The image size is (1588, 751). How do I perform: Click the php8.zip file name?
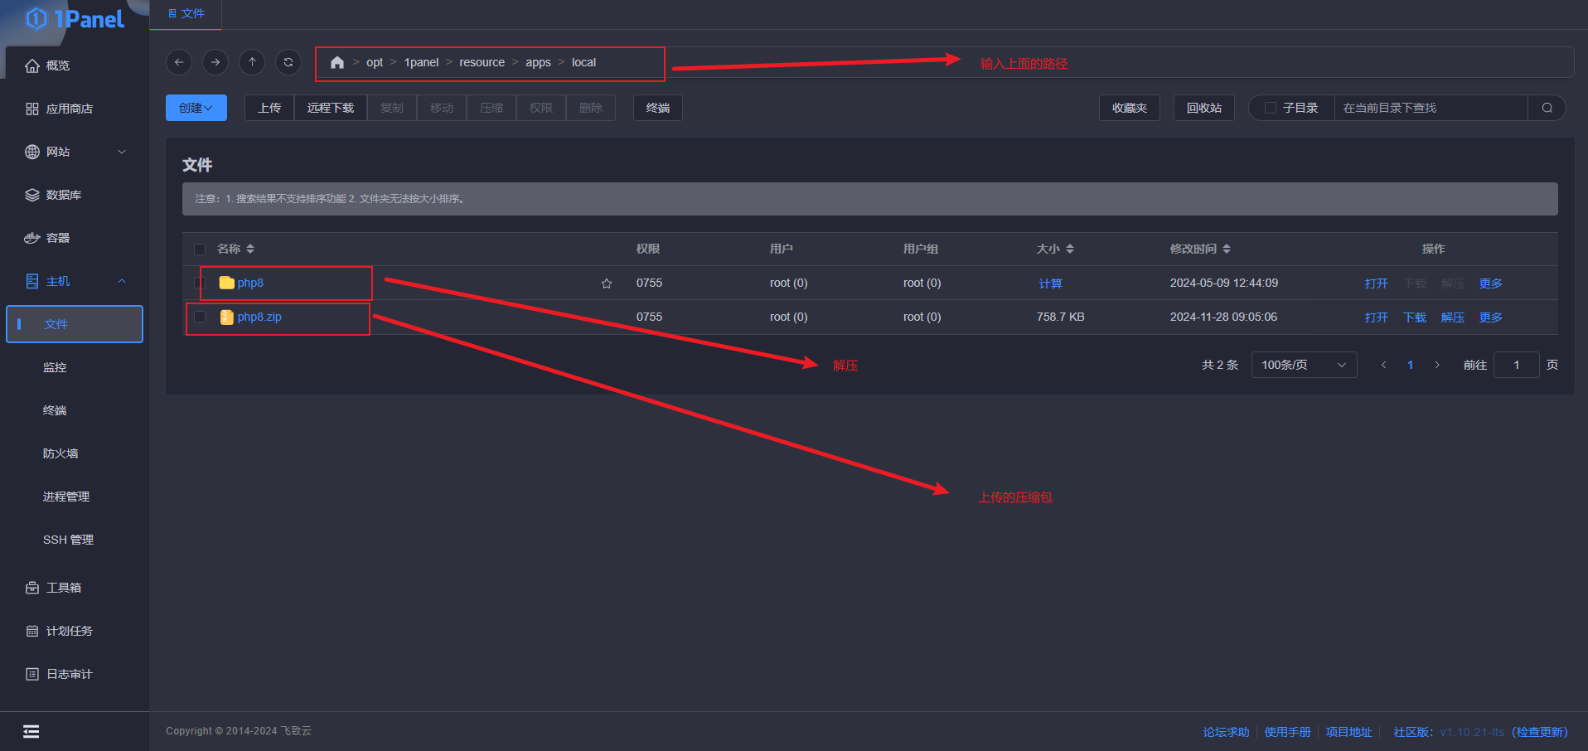coord(259,317)
